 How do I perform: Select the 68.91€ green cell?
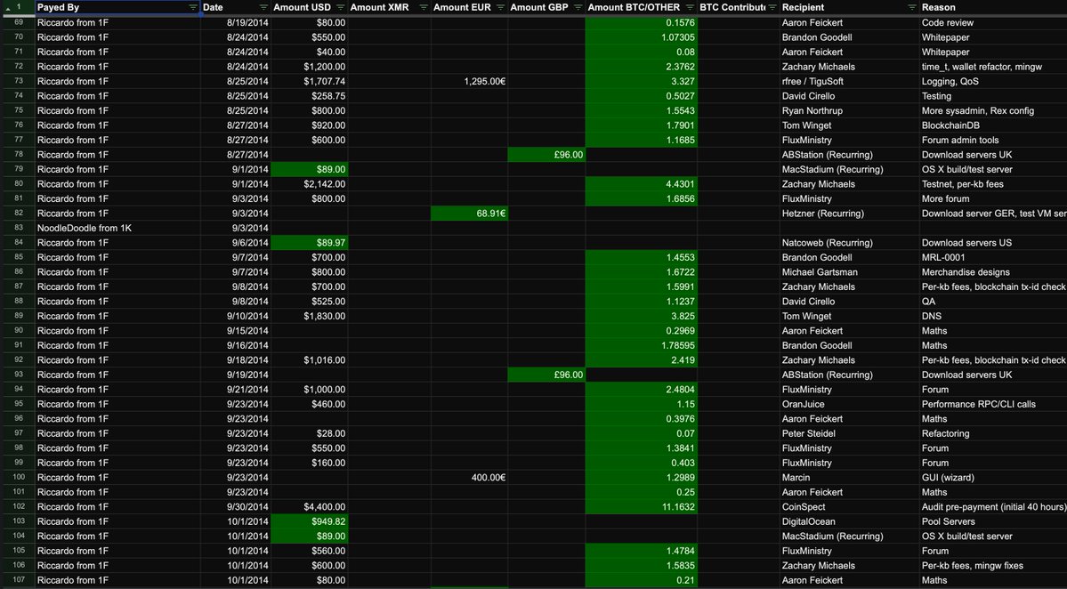469,214
